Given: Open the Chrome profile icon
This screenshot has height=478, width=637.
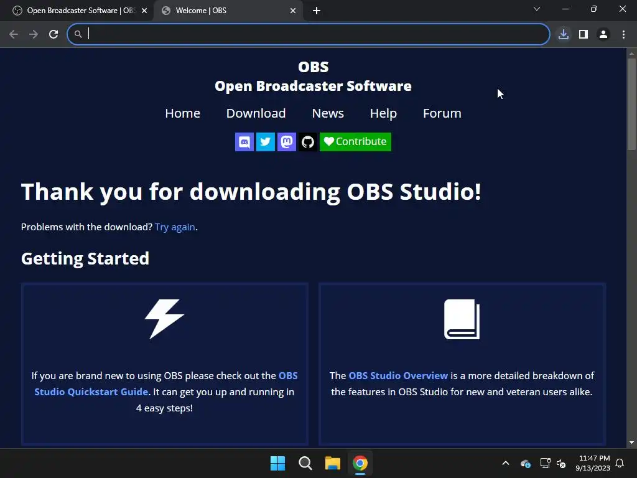Looking at the screenshot, I should 603,34.
